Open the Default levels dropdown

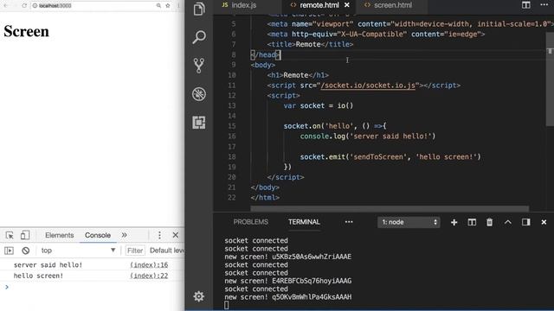coord(166,251)
